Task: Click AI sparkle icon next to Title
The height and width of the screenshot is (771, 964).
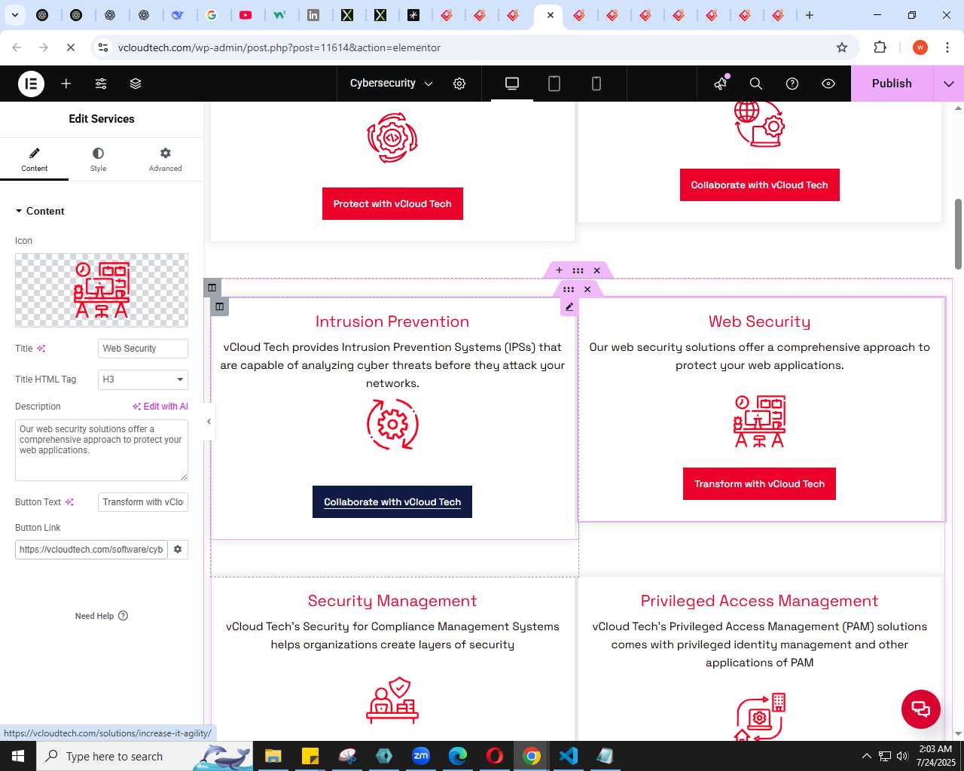Action: 41,349
